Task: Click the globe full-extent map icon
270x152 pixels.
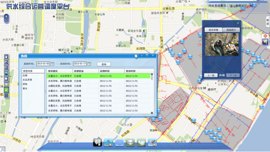Action: 6,73
